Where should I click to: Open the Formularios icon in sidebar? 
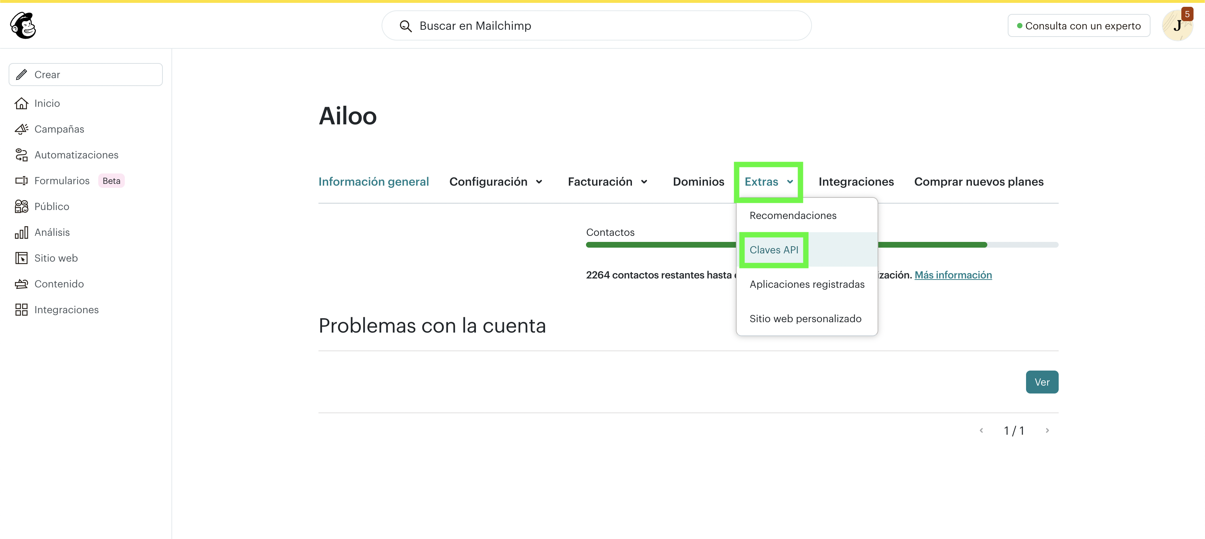(22, 181)
